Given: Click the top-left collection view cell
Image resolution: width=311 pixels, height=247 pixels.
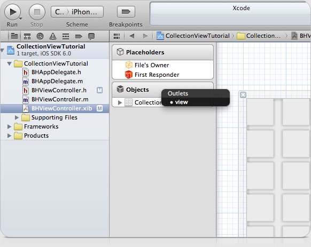Looking at the screenshot, I should click(260, 112).
